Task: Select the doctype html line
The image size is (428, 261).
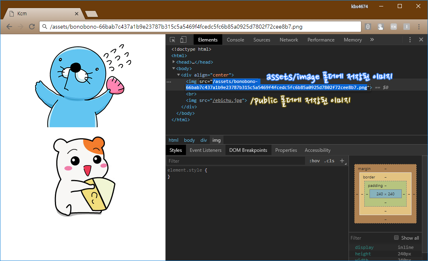Action: [191, 49]
